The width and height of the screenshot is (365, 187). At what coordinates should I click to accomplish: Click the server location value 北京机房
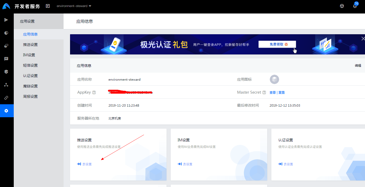coord(115,119)
